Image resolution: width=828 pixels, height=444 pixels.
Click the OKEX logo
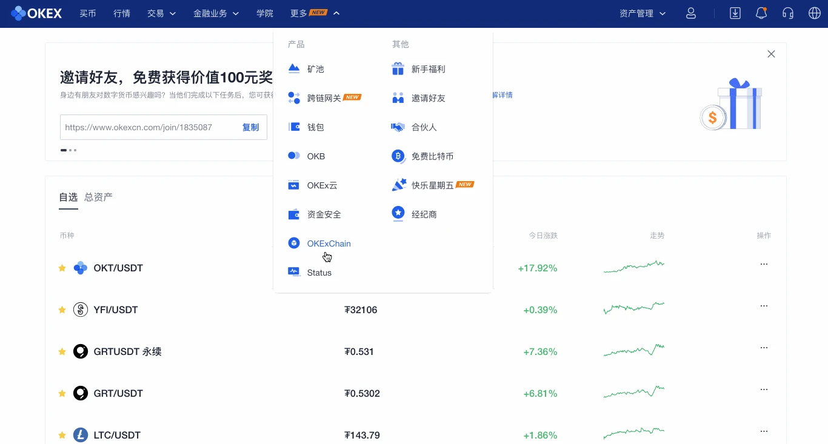(x=36, y=13)
